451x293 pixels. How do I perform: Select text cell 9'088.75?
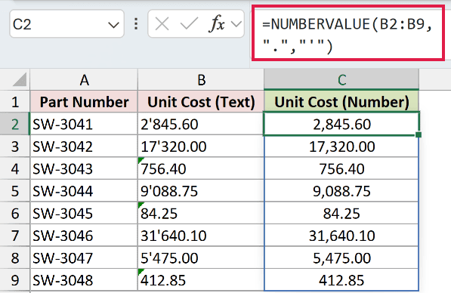pyautogui.click(x=201, y=191)
